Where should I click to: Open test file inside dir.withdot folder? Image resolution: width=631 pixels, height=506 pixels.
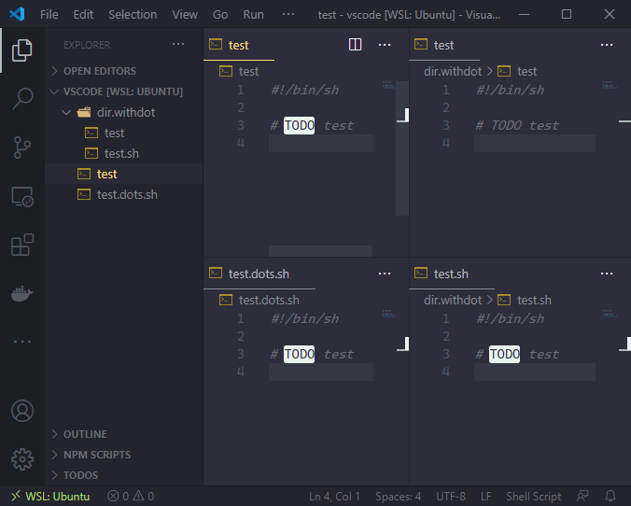click(x=124, y=133)
